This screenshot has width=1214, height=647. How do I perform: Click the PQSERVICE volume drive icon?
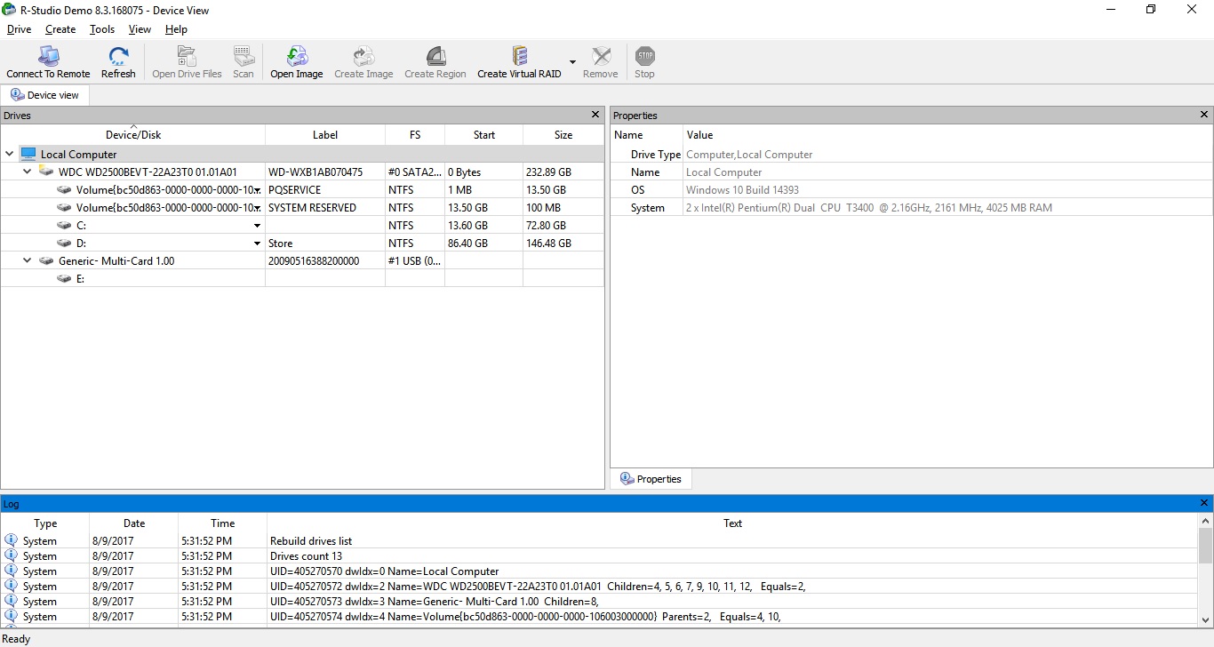(64, 189)
